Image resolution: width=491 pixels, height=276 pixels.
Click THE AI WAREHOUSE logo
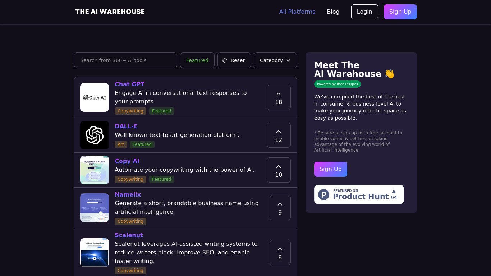pyautogui.click(x=110, y=11)
